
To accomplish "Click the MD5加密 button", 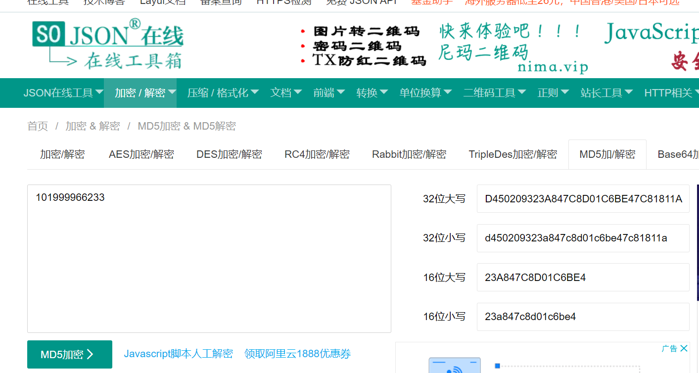I will pyautogui.click(x=69, y=354).
